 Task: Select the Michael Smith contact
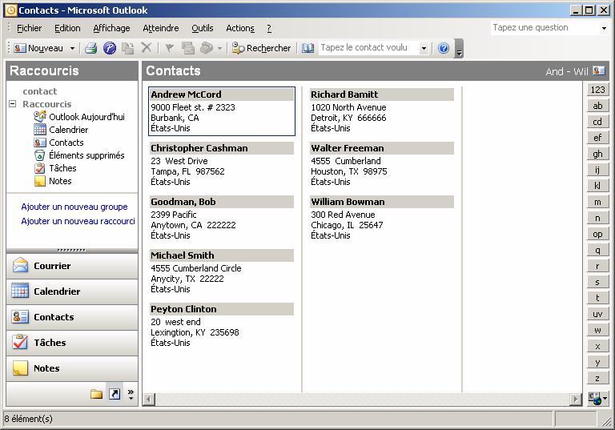pyautogui.click(x=222, y=272)
